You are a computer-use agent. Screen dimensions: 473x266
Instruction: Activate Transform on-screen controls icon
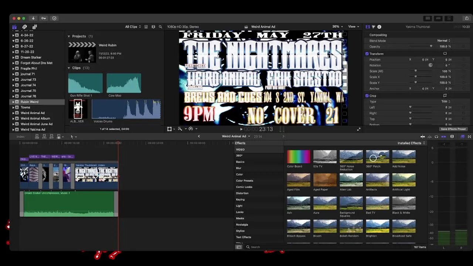click(x=445, y=54)
